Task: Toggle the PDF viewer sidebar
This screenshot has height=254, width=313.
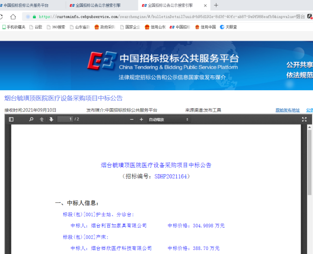Action: point(11,120)
